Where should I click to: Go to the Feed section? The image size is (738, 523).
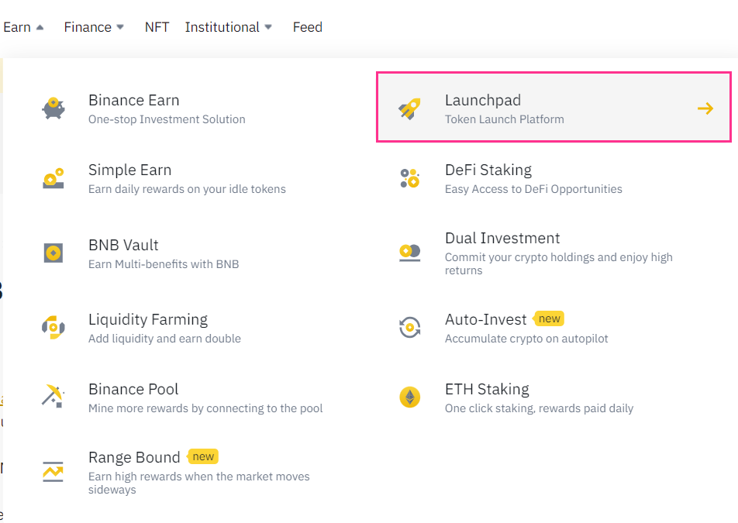point(307,26)
